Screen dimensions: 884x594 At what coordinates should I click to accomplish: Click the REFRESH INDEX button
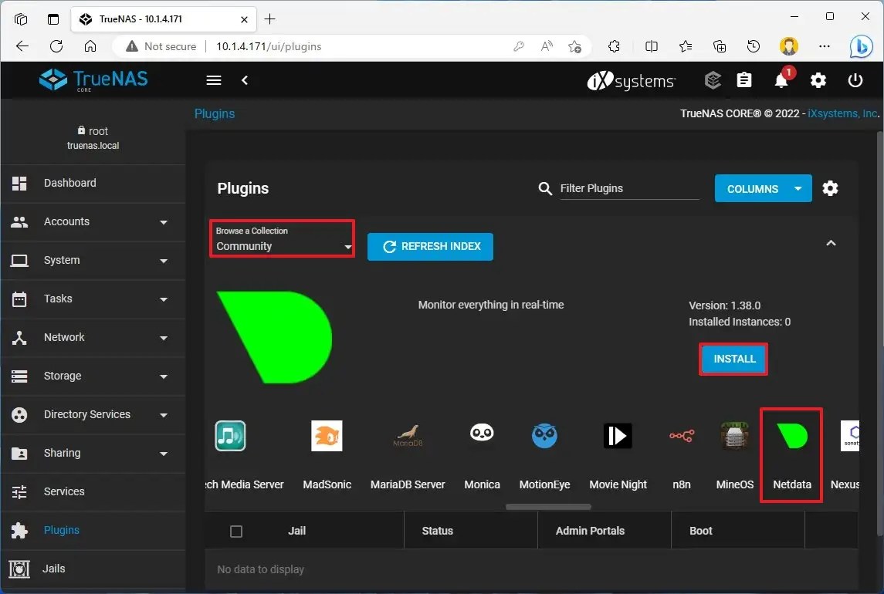(x=430, y=246)
